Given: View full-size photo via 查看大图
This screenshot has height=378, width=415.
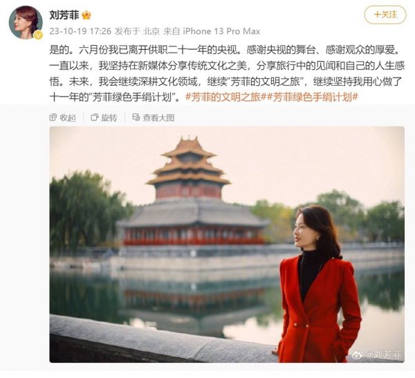Looking at the screenshot, I should pyautogui.click(x=154, y=118).
